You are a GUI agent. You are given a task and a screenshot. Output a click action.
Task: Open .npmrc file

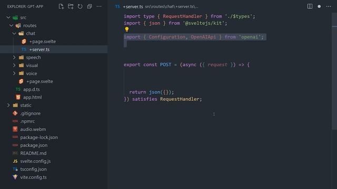(27, 121)
